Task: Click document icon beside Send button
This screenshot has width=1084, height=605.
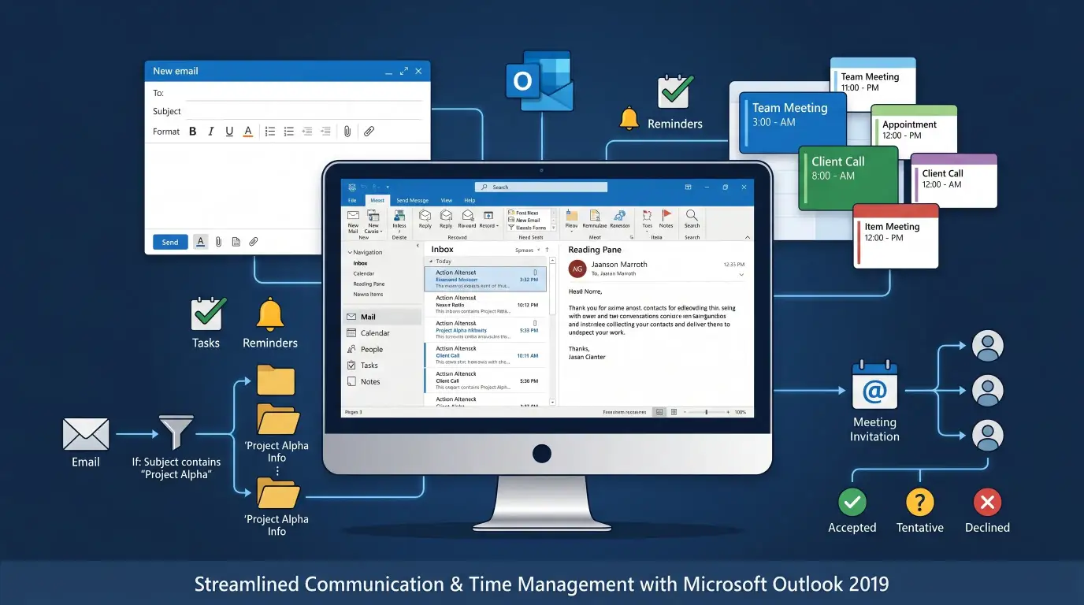Action: click(x=236, y=242)
